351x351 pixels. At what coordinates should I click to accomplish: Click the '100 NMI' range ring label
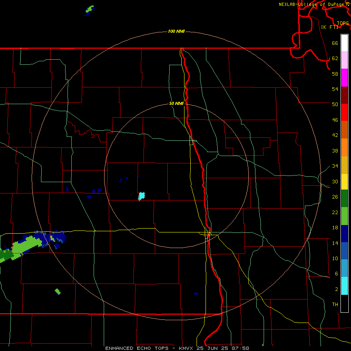(x=176, y=31)
